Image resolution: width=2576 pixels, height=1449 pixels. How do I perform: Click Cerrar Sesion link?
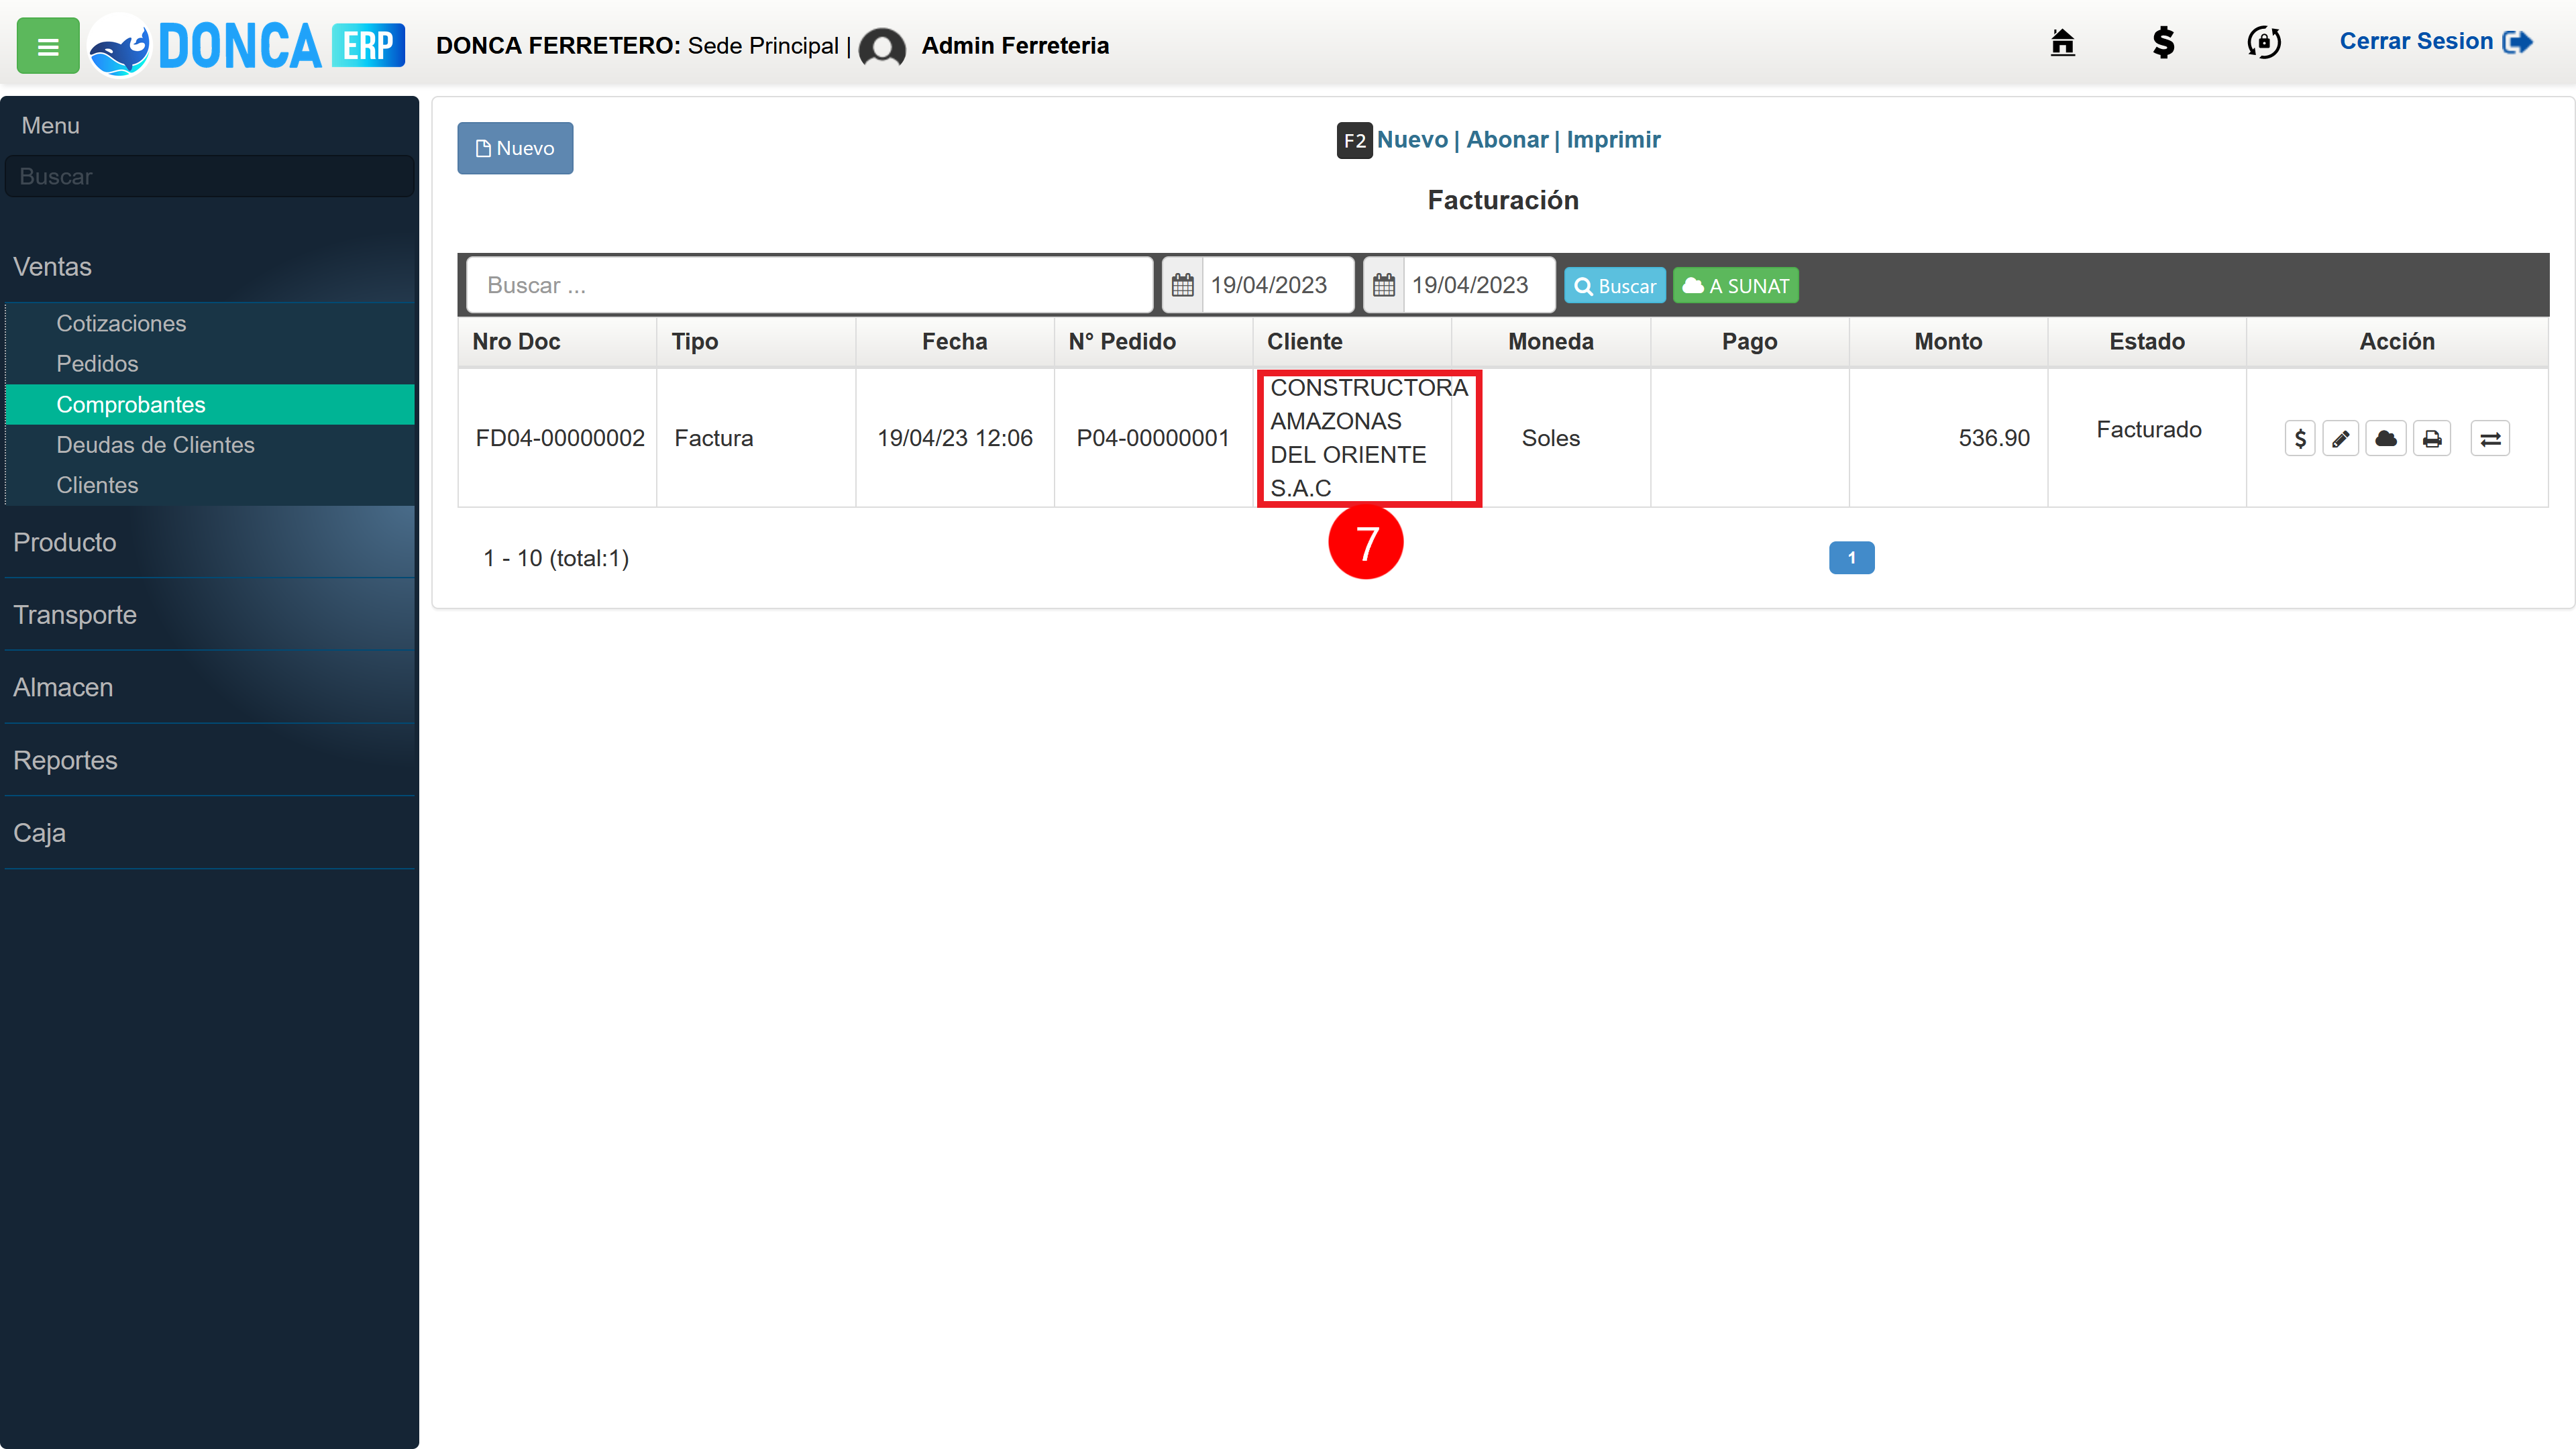(2435, 42)
